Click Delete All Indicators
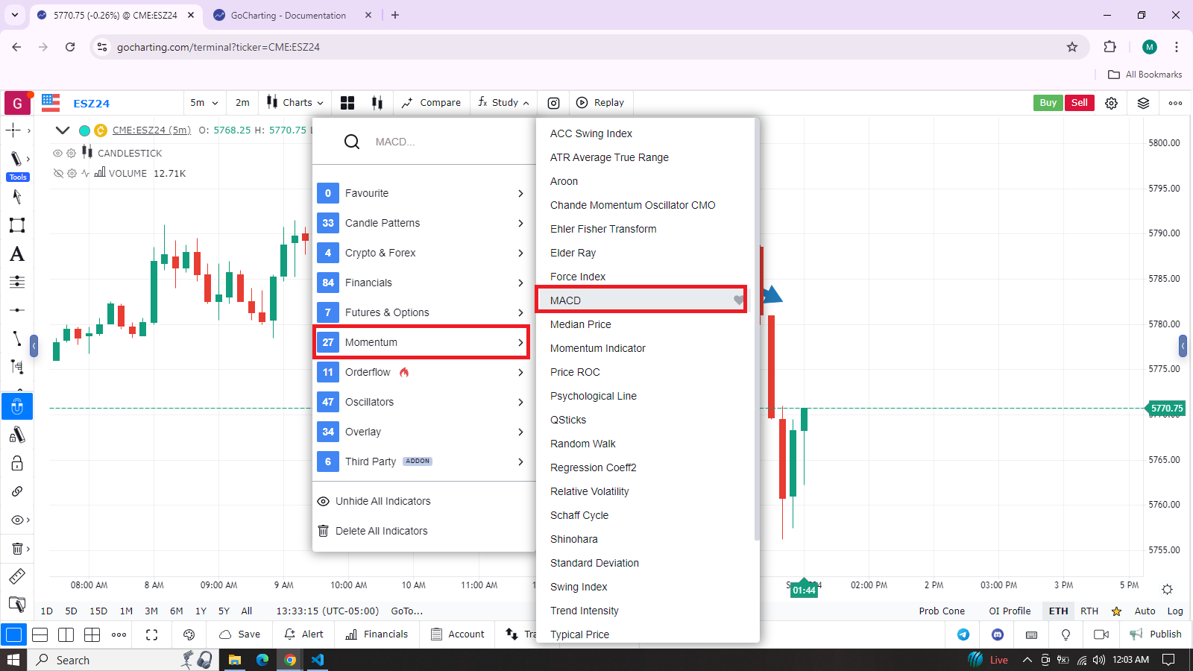Viewport: 1193px width, 671px height. click(x=373, y=531)
